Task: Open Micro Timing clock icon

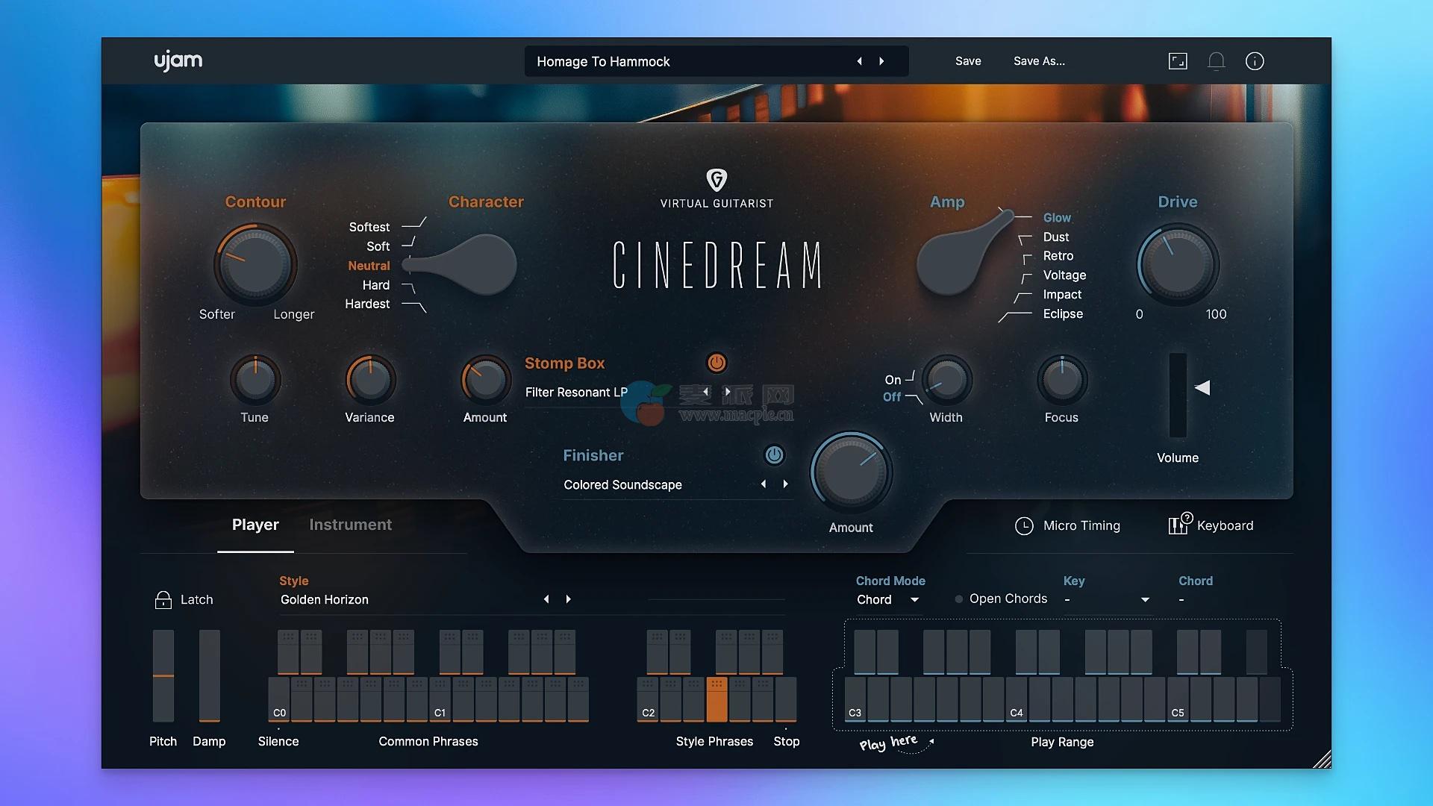Action: [x=1024, y=526]
